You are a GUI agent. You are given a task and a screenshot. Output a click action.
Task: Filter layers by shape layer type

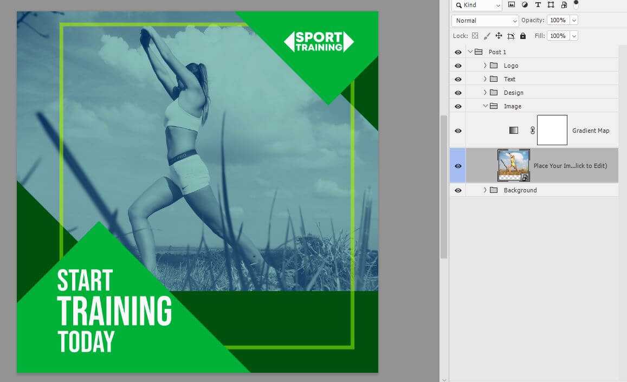[x=551, y=5]
